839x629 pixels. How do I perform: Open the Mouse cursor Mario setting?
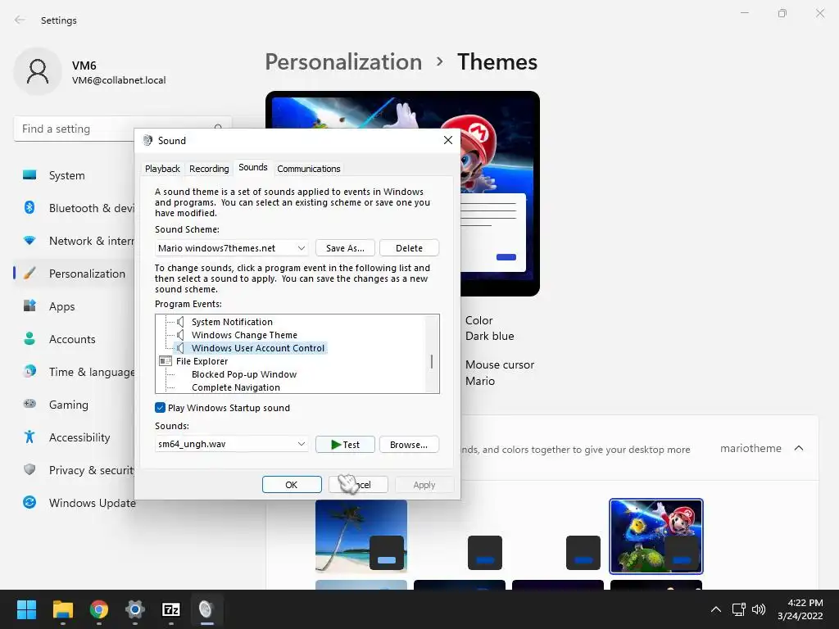click(x=500, y=373)
